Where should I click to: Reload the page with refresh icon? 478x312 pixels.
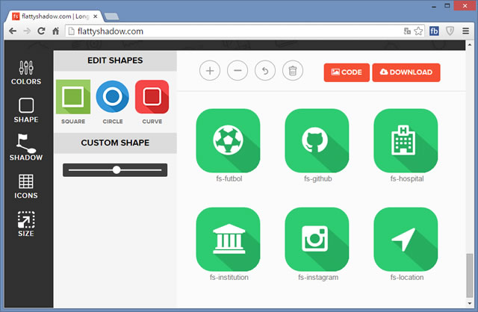point(41,31)
